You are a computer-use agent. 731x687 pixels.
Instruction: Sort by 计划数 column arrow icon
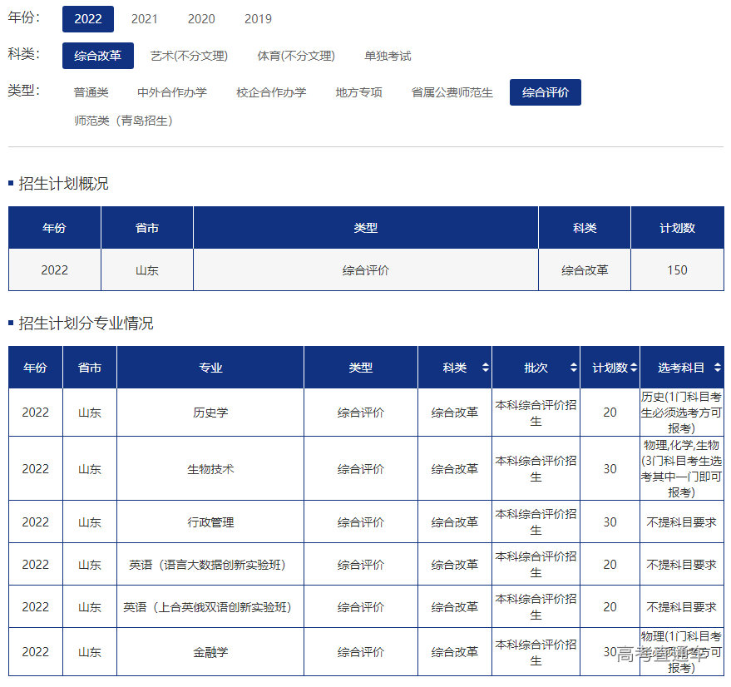(634, 368)
